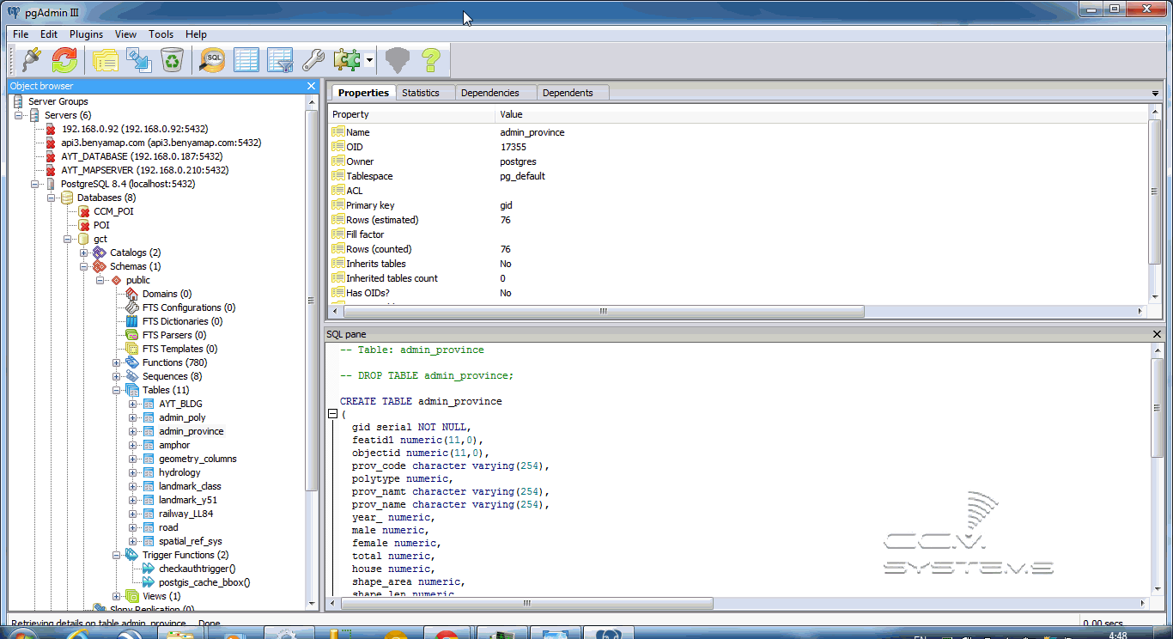
Task: Collapse the PostgreSQL 8.4 server node
Action: 35,184
